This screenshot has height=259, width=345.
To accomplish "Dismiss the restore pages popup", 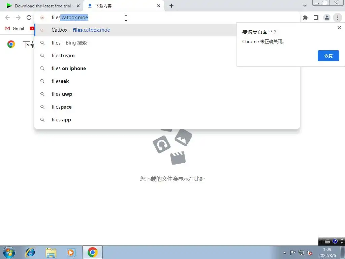I will tap(339, 28).
